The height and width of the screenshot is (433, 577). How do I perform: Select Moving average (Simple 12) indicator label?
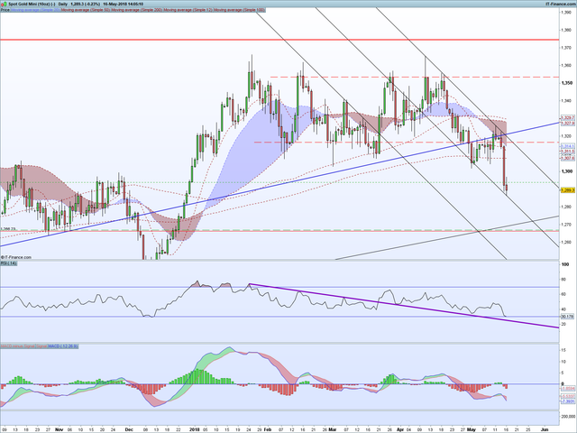tap(188, 10)
